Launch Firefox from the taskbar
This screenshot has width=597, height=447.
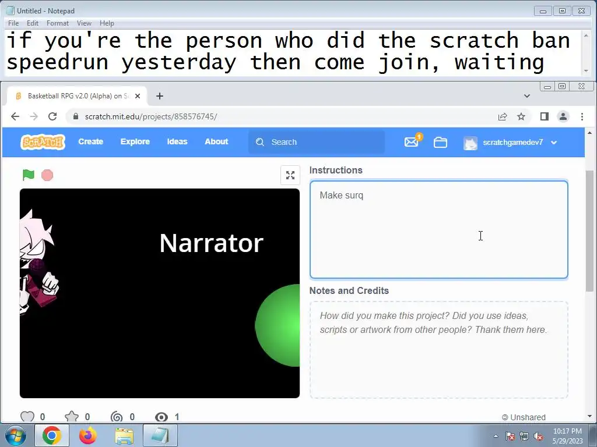[x=88, y=435]
